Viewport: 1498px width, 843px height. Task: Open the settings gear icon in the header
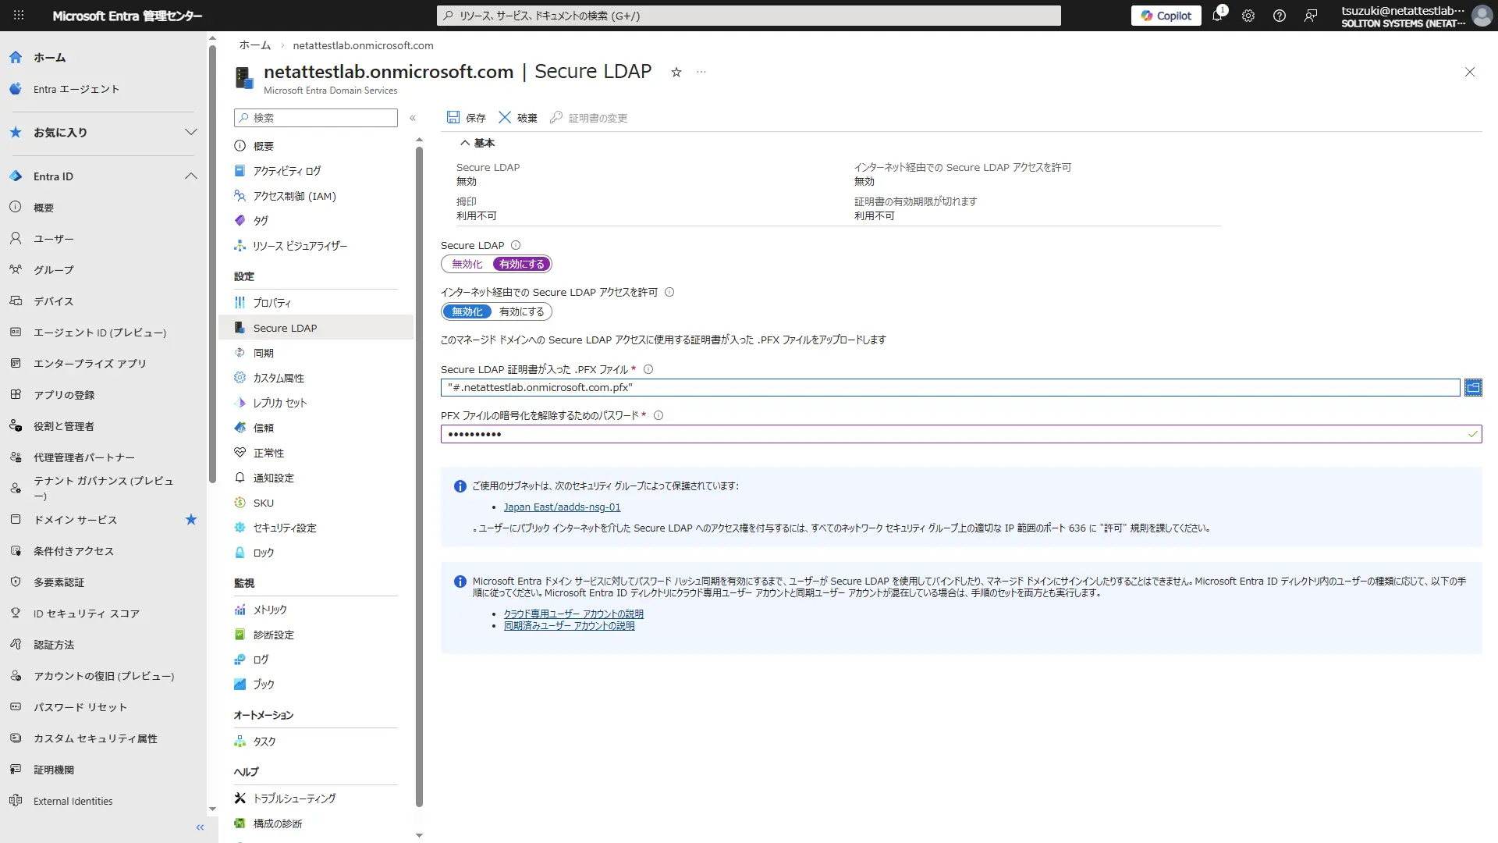click(x=1248, y=16)
